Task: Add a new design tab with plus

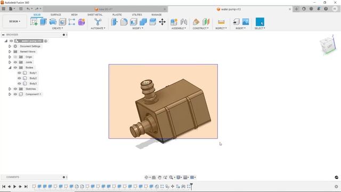Action: (296, 9)
